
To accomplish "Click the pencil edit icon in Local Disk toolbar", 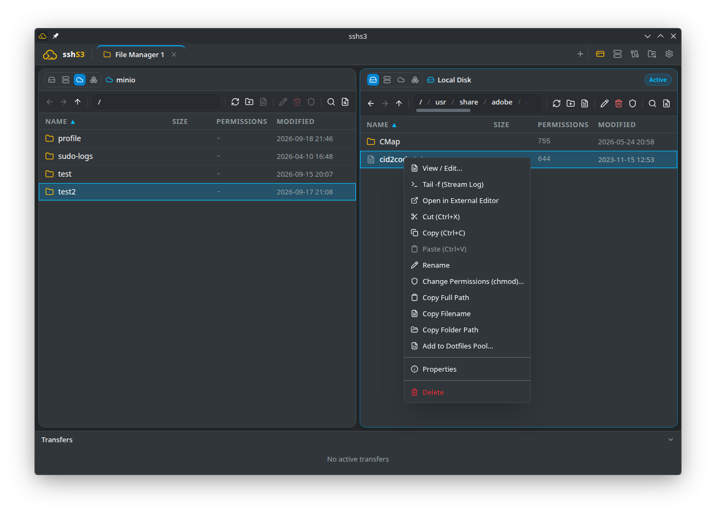I will click(x=605, y=103).
